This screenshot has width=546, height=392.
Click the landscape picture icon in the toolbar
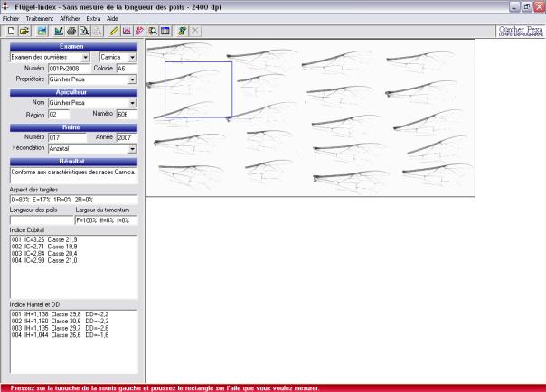click(x=42, y=31)
